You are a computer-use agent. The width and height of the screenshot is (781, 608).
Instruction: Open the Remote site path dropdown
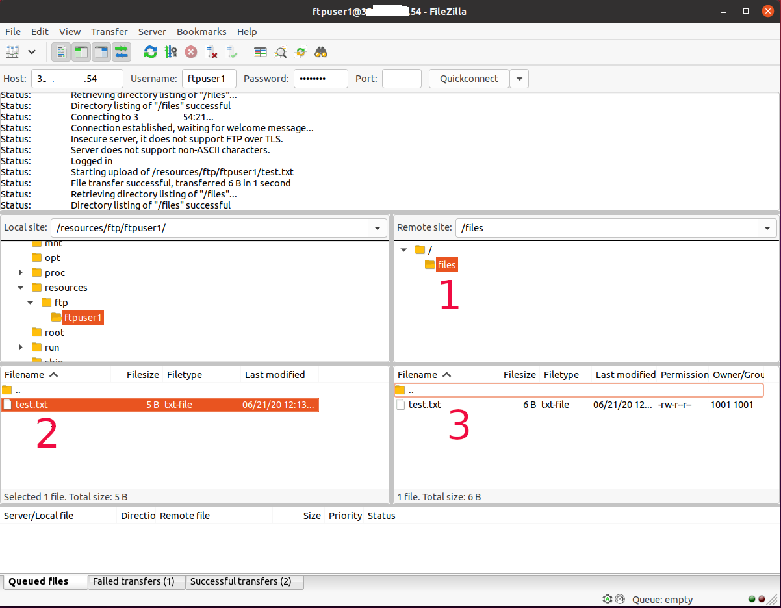[767, 228]
